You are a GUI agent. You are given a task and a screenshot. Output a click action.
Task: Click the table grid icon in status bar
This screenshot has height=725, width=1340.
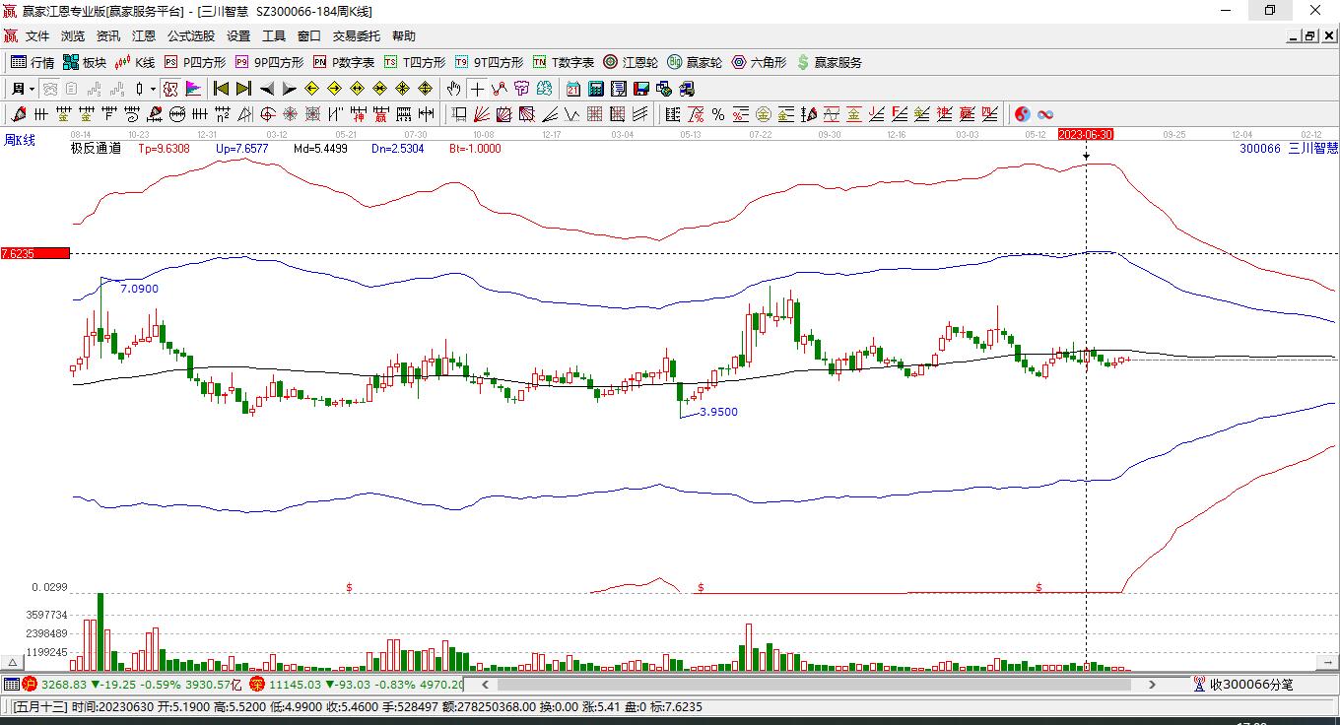point(11,685)
